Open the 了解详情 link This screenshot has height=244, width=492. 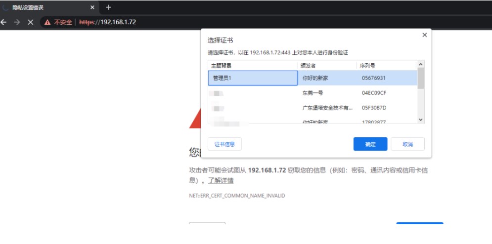point(221,181)
